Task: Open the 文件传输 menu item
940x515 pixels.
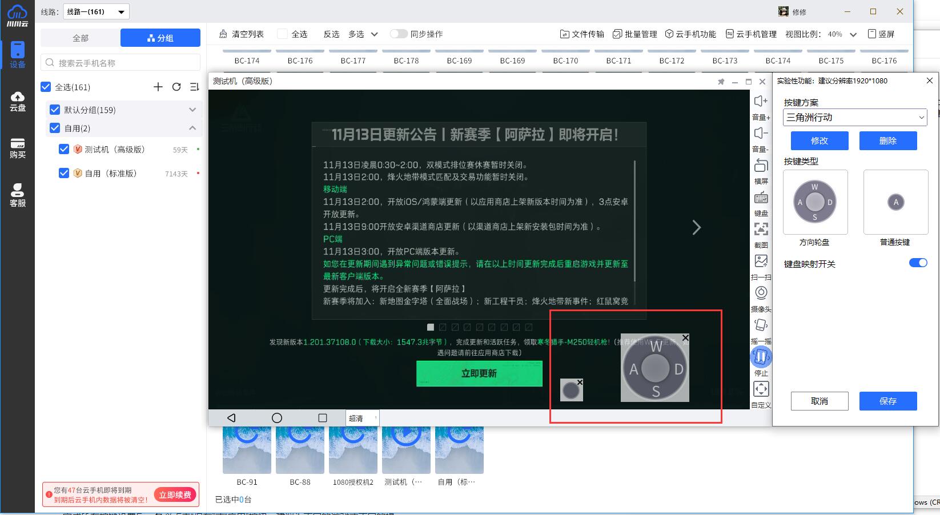Action: (x=582, y=34)
